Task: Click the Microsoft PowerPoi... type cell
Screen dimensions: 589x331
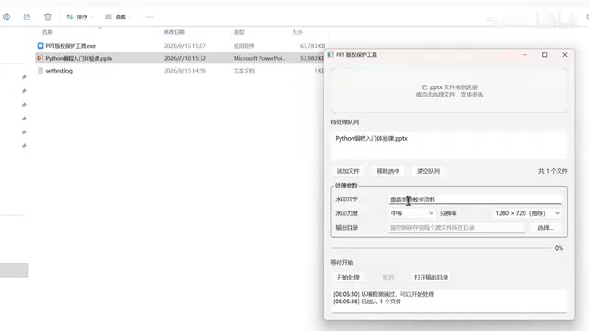Action: [260, 58]
